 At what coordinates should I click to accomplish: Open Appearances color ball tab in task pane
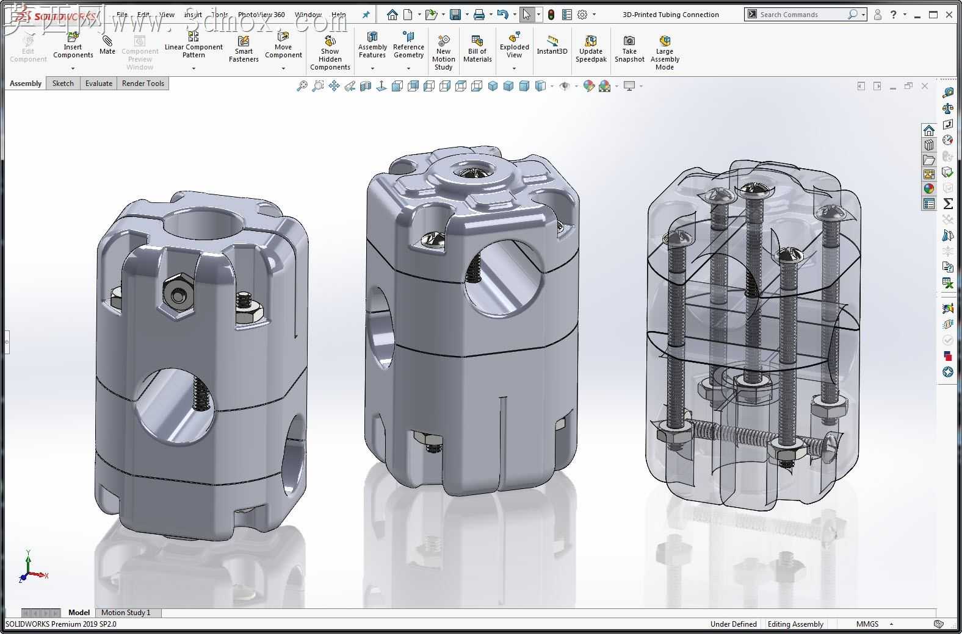929,189
